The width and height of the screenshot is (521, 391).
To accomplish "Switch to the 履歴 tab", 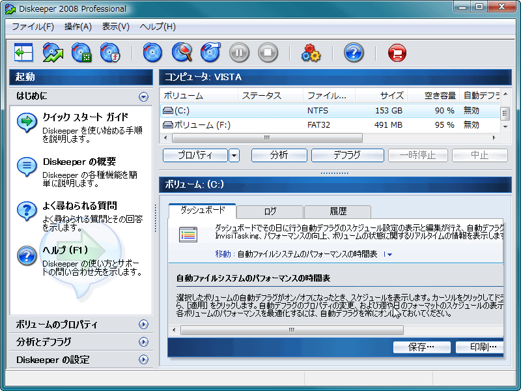I will coord(337,211).
